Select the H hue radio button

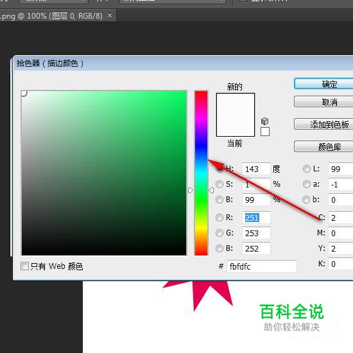tap(220, 169)
